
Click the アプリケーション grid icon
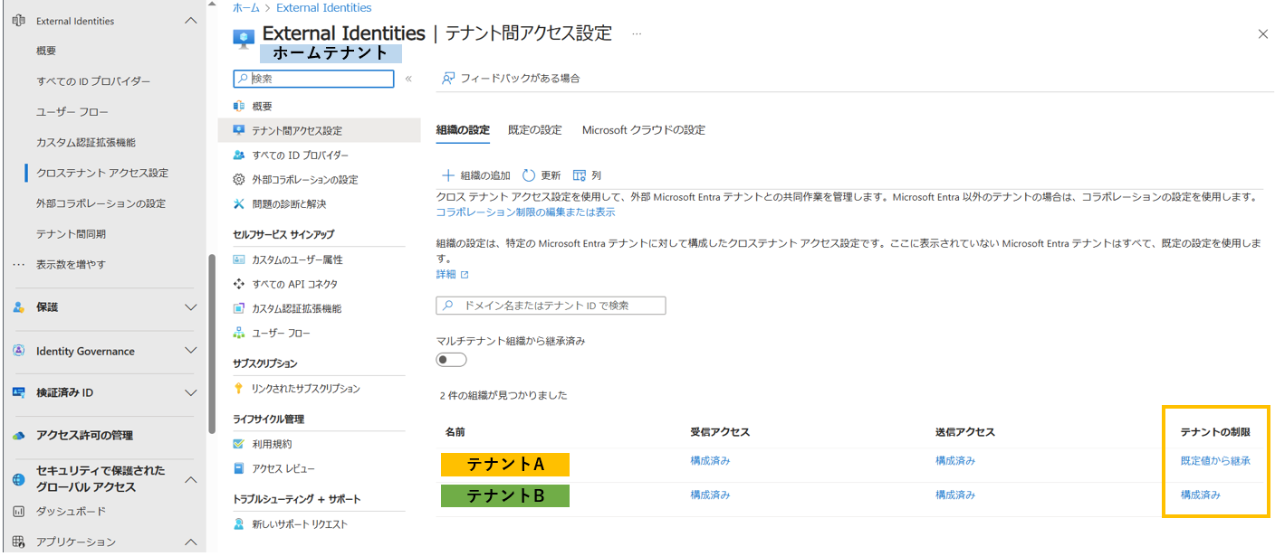click(x=18, y=542)
